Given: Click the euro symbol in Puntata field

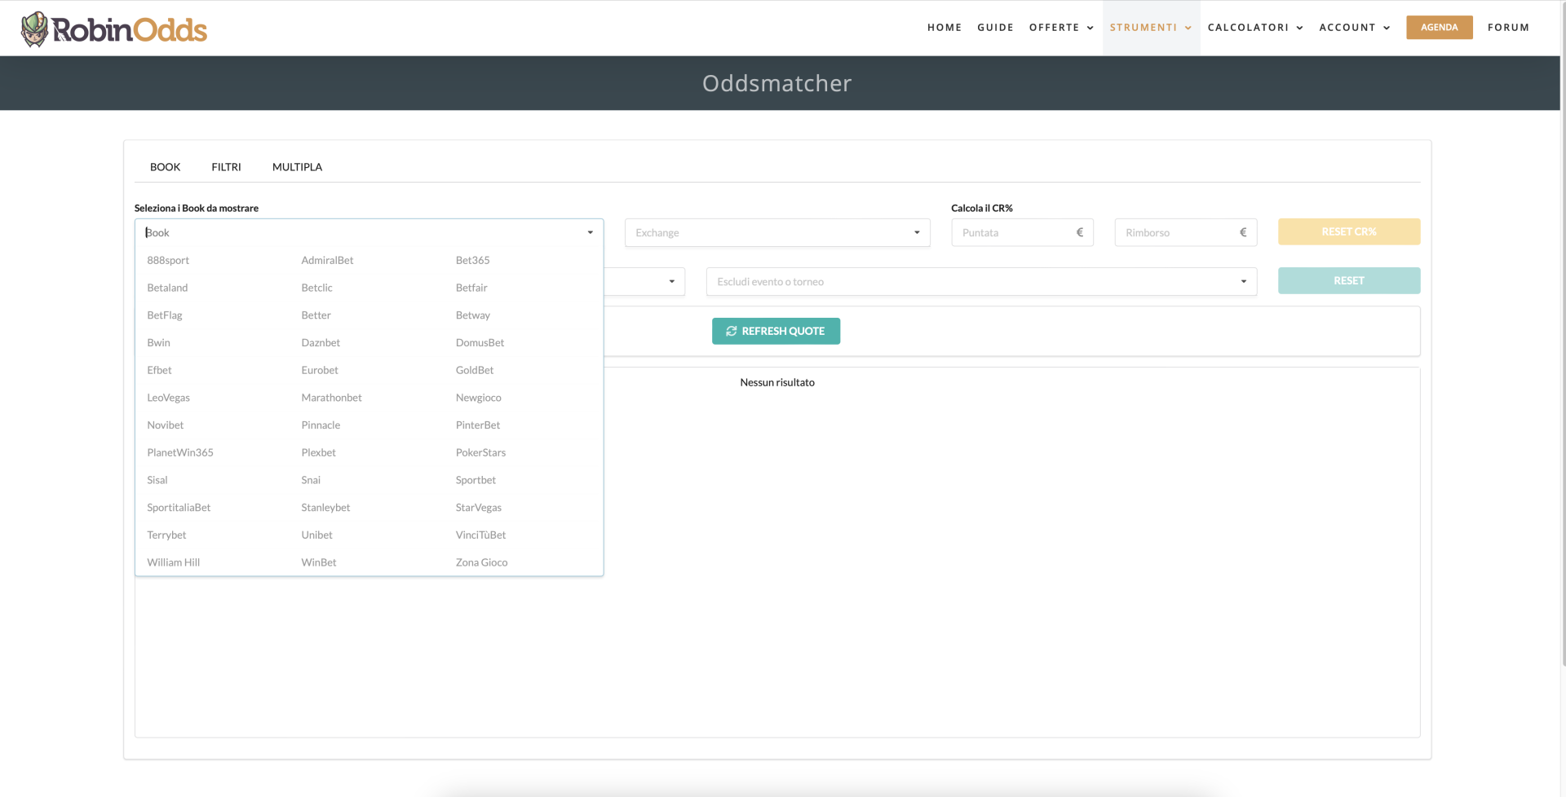Looking at the screenshot, I should point(1080,232).
